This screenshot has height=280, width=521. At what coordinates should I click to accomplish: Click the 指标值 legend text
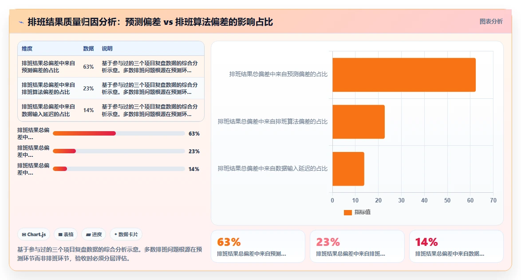click(x=362, y=212)
